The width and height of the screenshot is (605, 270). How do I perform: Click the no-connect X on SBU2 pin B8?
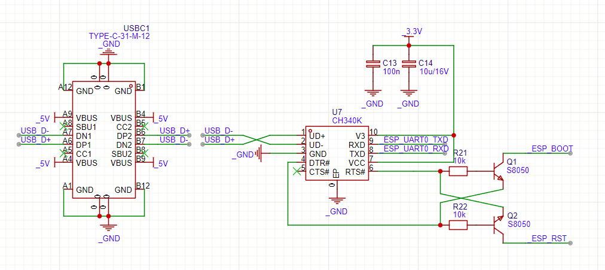(x=145, y=153)
